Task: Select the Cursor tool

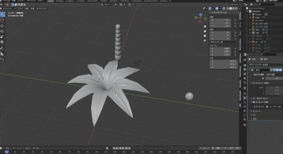Action: pyautogui.click(x=2, y=20)
